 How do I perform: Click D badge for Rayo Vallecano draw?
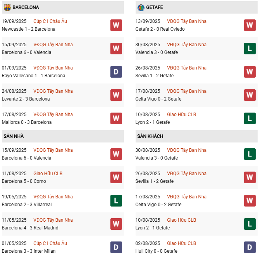tap(116, 72)
